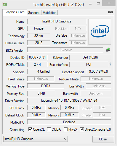The image size is (117, 146).
Task: Switch to the Graphics Card tab
Action: [15, 12]
